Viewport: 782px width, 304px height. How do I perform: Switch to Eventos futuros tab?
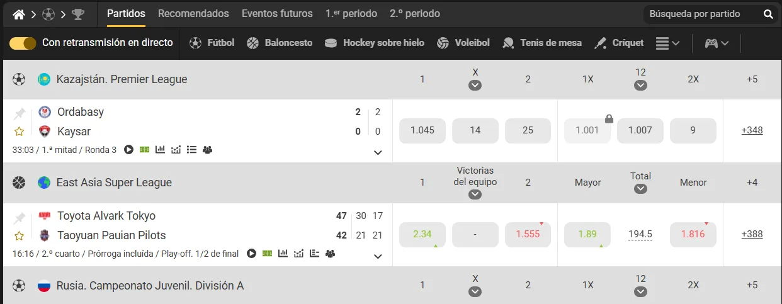click(277, 13)
